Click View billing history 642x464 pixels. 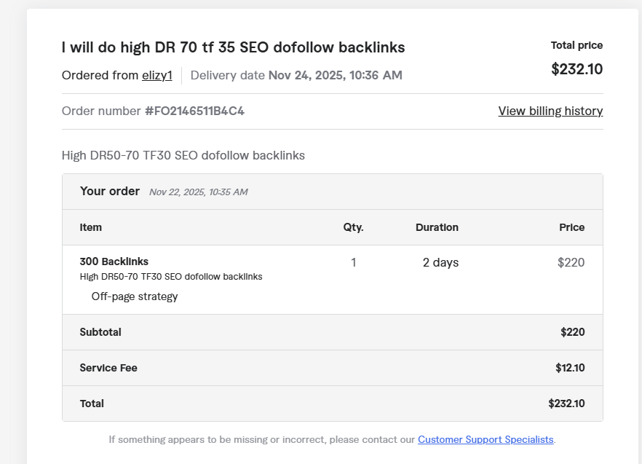click(x=550, y=111)
